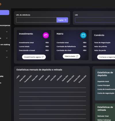The image size is (115, 121).
Task: Select the Conta de negociação label
Action: (x=106, y=93)
